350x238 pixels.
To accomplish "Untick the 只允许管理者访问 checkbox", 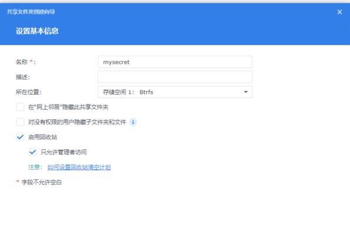I will (33, 152).
